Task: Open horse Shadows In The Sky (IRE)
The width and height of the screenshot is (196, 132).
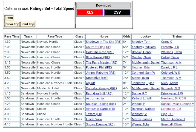Action: click(x=103, y=42)
